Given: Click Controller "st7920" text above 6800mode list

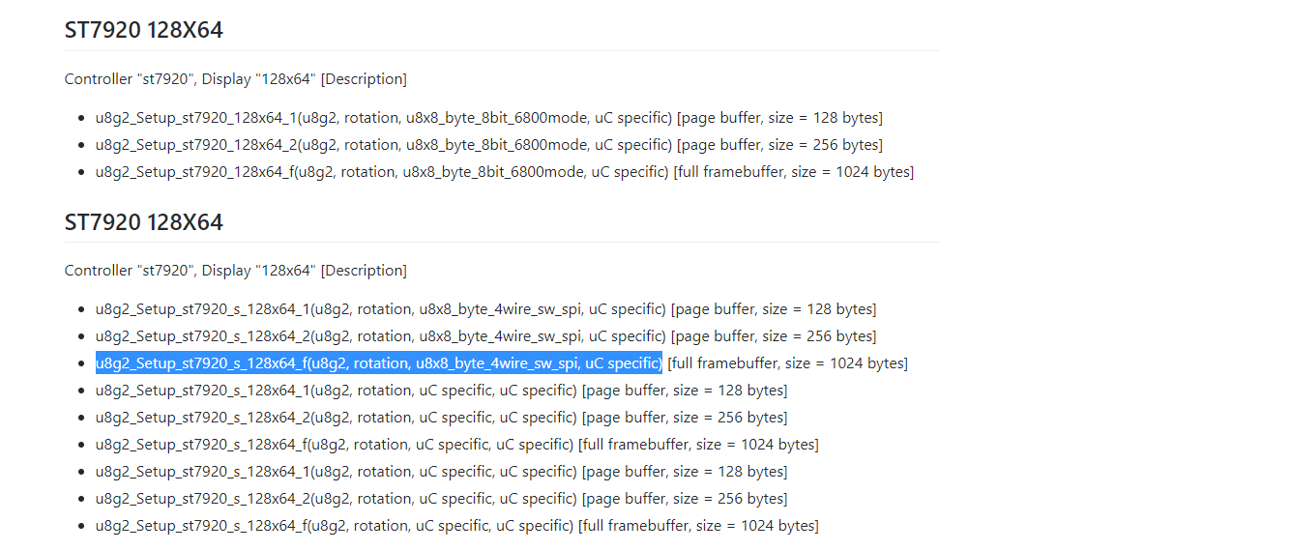Looking at the screenshot, I should pyautogui.click(x=128, y=79).
